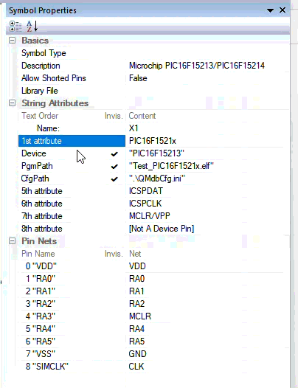The height and width of the screenshot is (388, 298).
Task: Switch to categorized view icon
Action: 15,27
